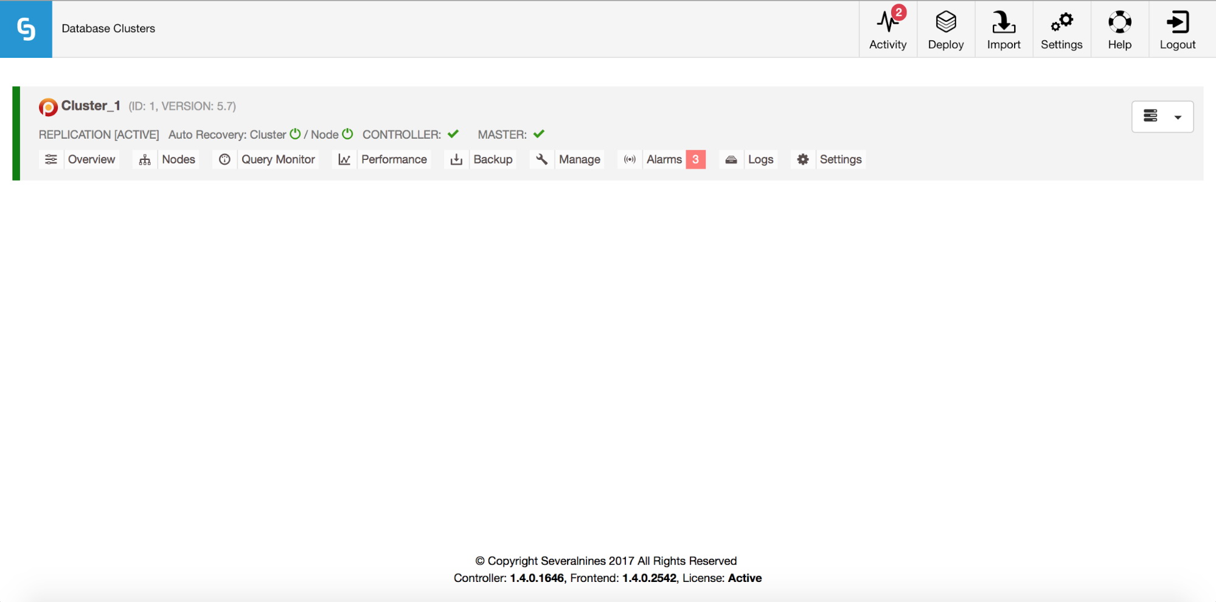Open the Overview tab
The width and height of the screenshot is (1216, 602).
point(91,159)
